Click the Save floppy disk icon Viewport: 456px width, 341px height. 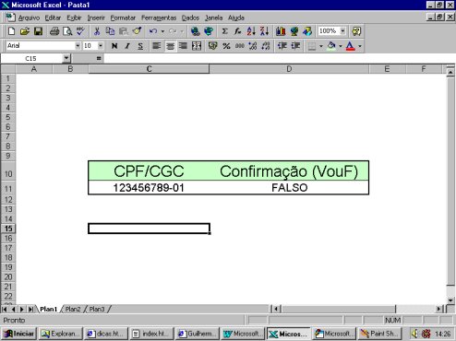38,31
